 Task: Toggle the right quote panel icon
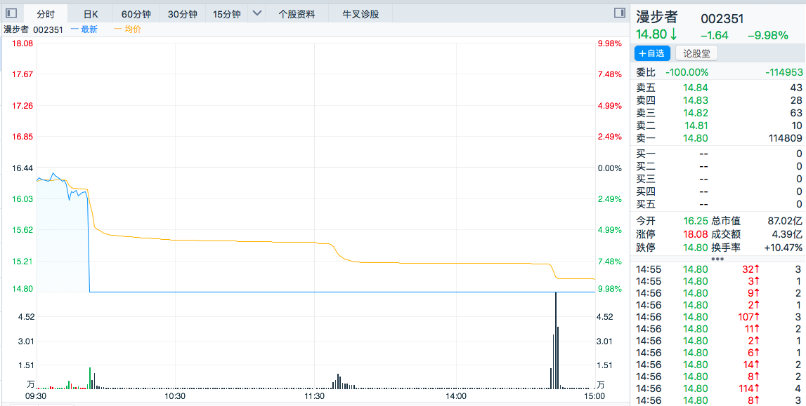tap(619, 13)
